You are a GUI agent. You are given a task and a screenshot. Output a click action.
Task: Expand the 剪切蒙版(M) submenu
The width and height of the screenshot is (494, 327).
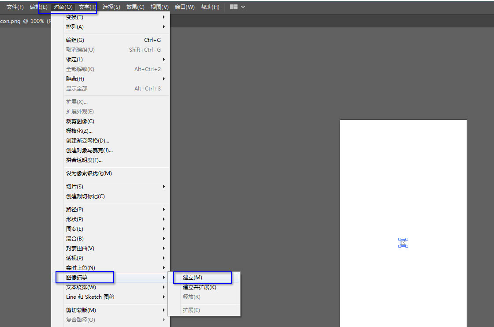click(x=81, y=310)
